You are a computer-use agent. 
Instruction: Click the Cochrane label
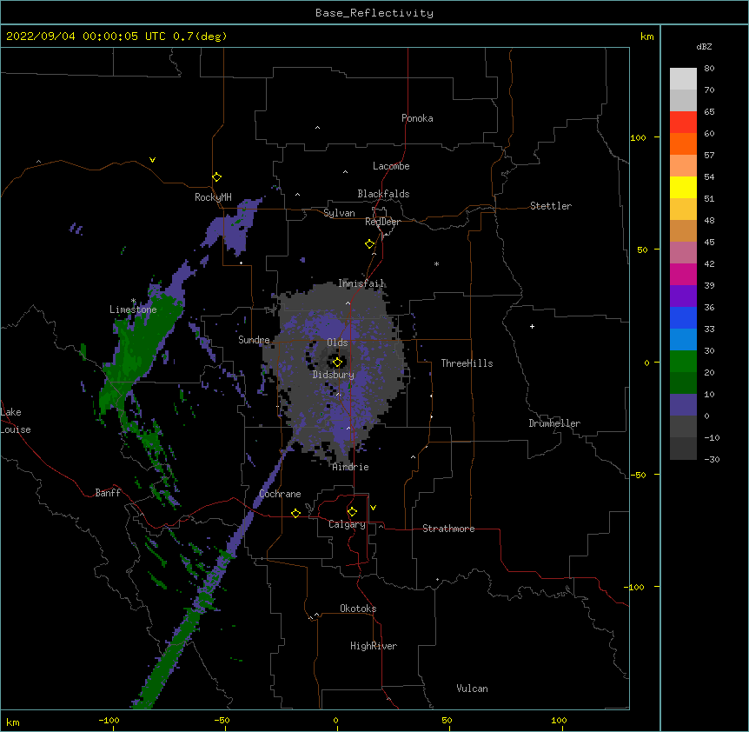[280, 494]
